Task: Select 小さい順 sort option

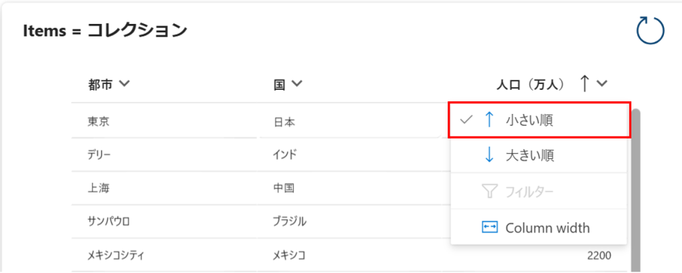Action: (x=529, y=120)
